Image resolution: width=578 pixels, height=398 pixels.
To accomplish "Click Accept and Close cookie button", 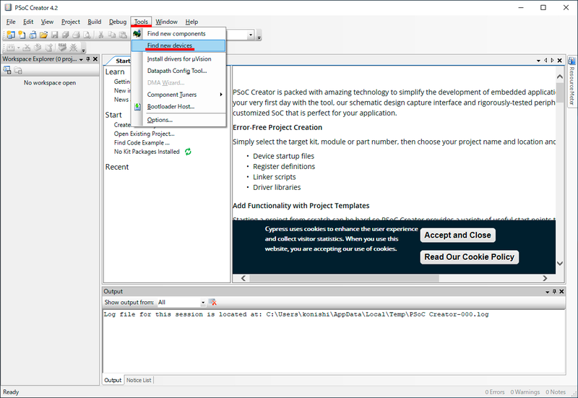I will [457, 235].
